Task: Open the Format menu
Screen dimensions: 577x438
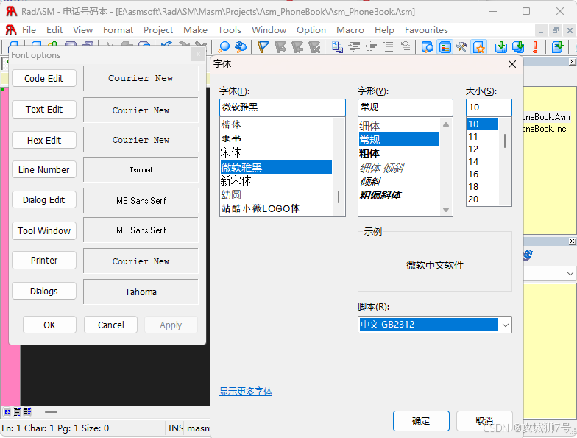Action: pos(118,29)
